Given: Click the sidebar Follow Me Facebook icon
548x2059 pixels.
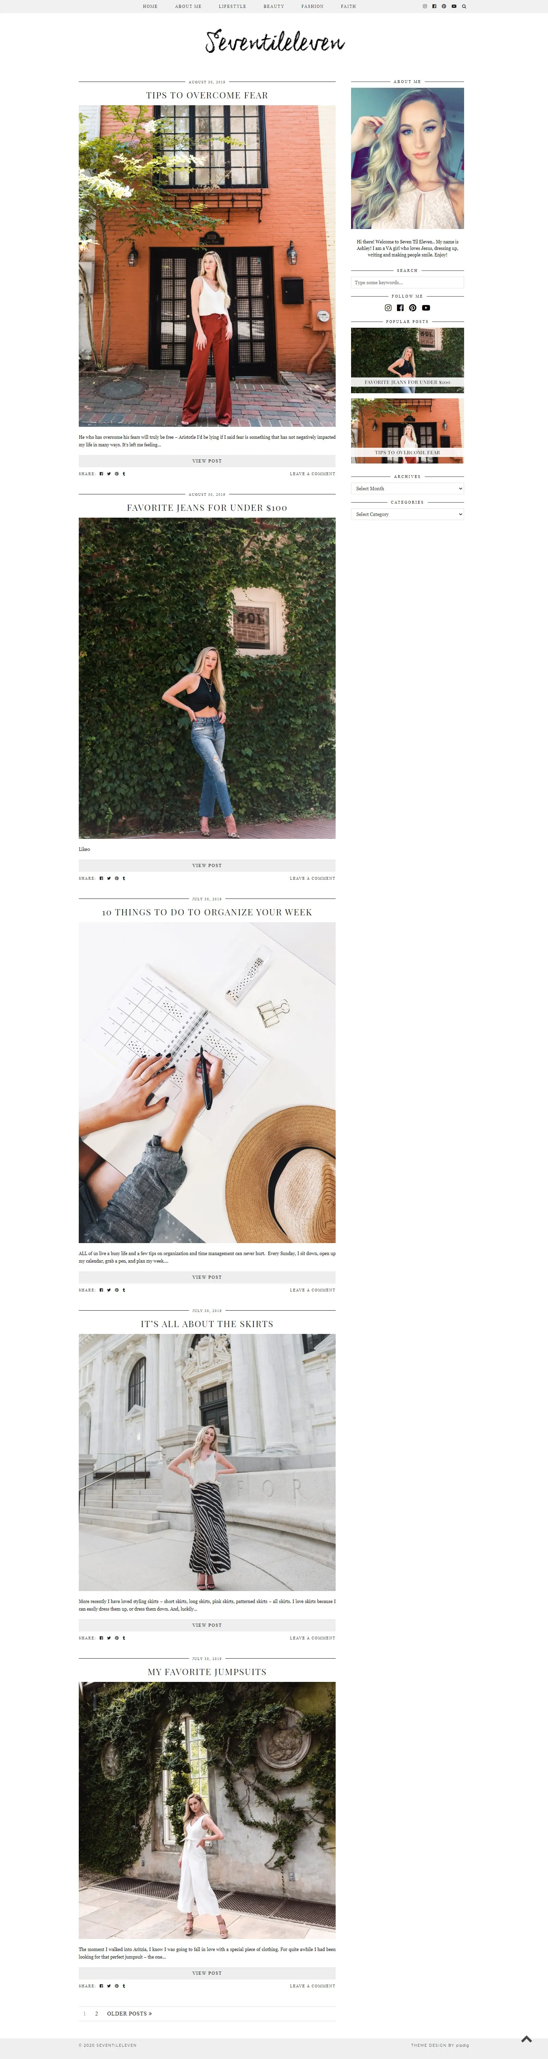Looking at the screenshot, I should click(400, 308).
